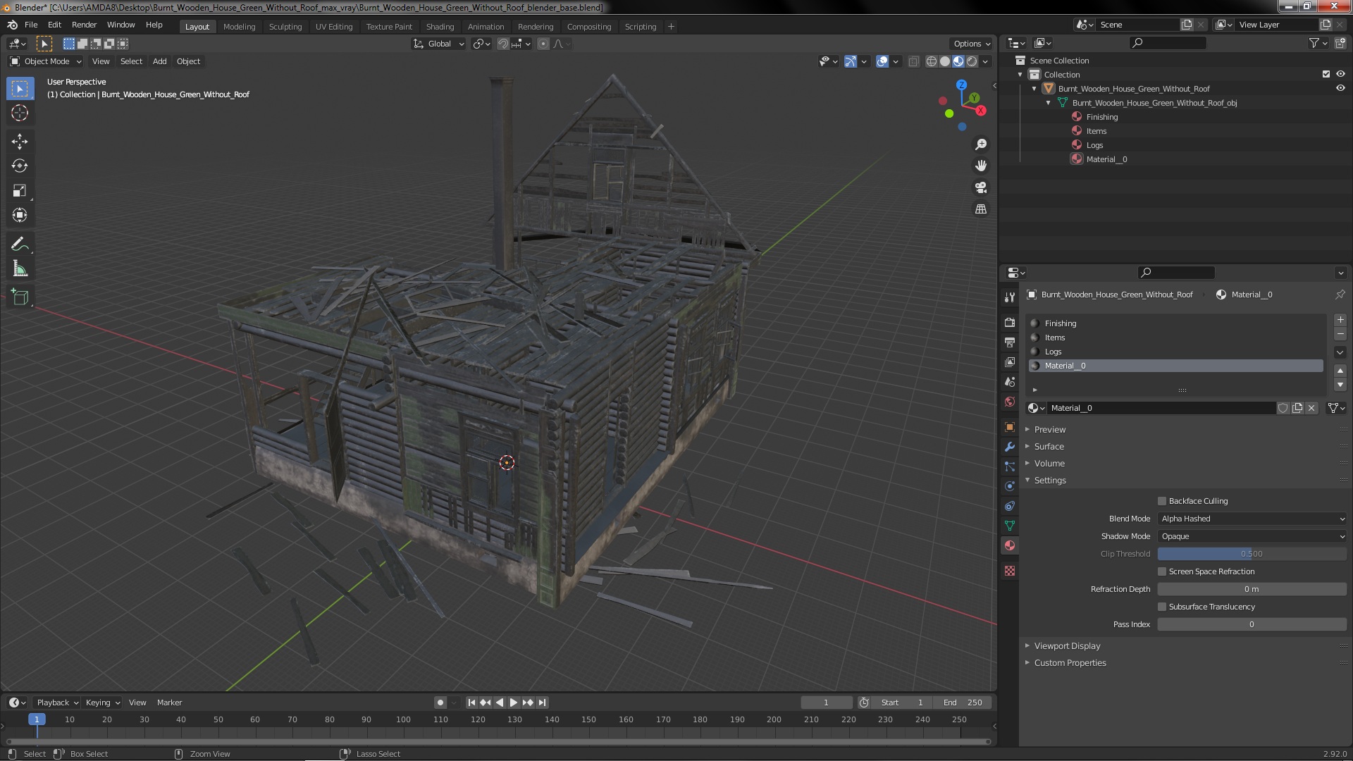
Task: Activate the Move tool
Action: point(20,142)
